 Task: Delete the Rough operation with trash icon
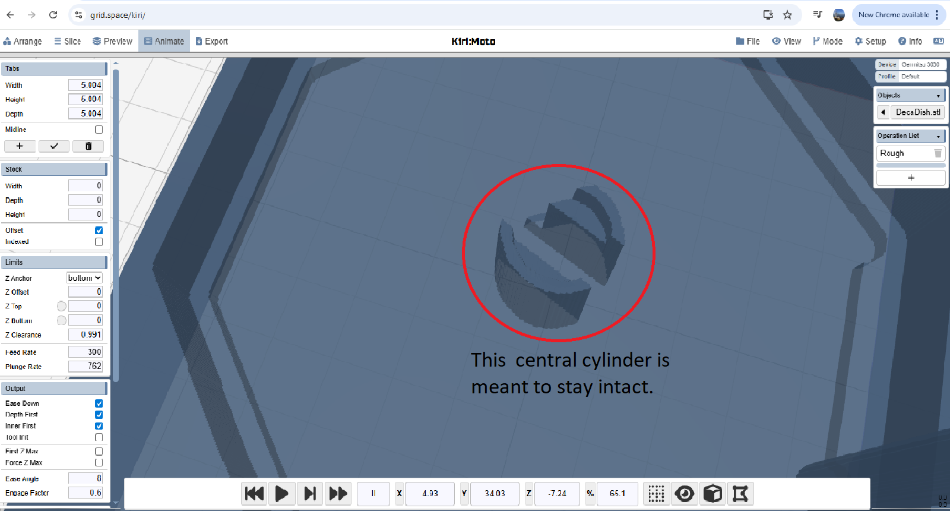coord(938,153)
